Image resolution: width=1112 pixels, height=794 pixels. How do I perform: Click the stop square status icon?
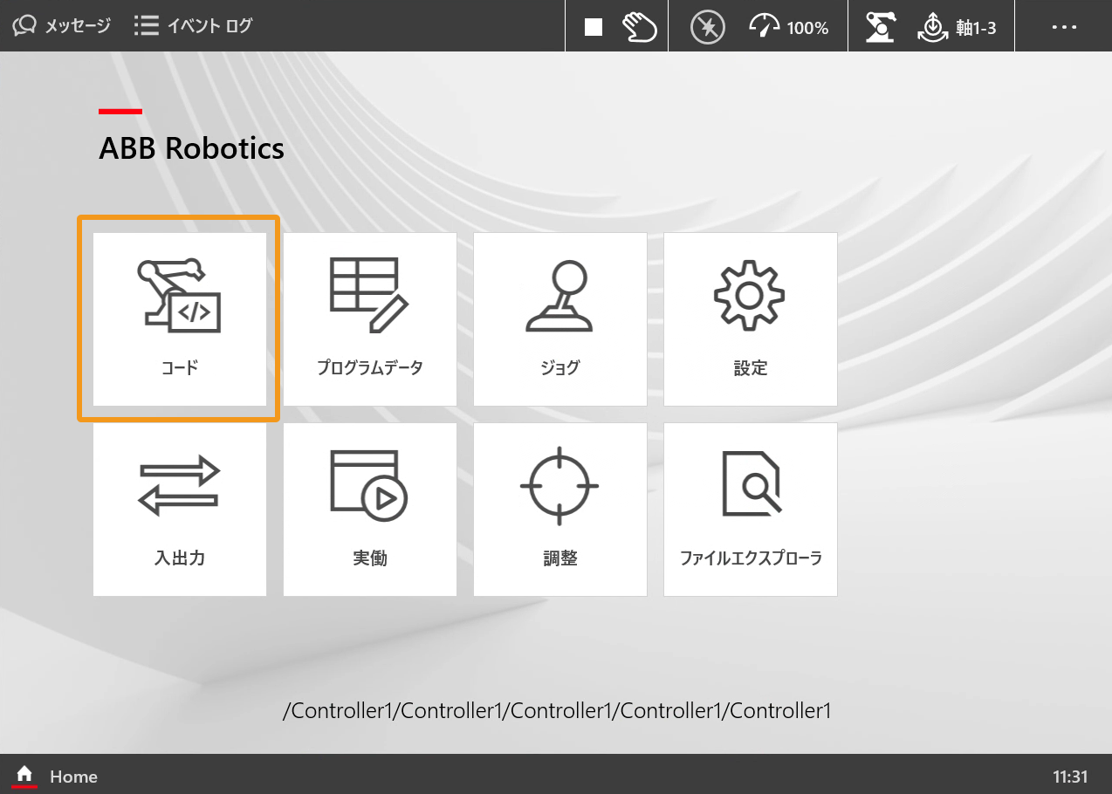[x=594, y=27]
